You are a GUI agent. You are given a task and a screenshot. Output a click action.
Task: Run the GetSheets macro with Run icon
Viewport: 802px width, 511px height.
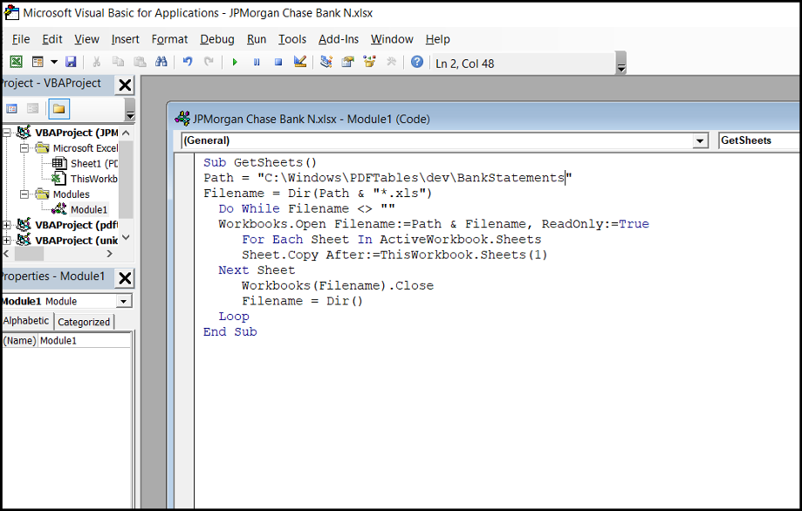click(233, 61)
